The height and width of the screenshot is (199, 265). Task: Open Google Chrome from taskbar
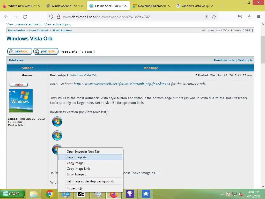tap(49, 194)
